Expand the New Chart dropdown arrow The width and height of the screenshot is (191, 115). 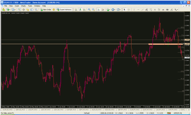pos(10,10)
